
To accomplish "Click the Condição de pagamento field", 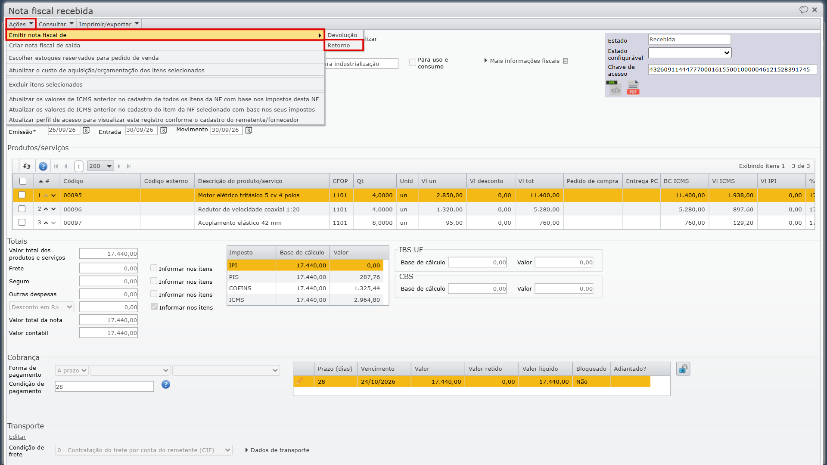I will click(x=104, y=387).
